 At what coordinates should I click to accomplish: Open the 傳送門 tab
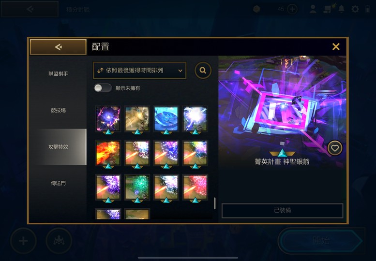pos(58,183)
